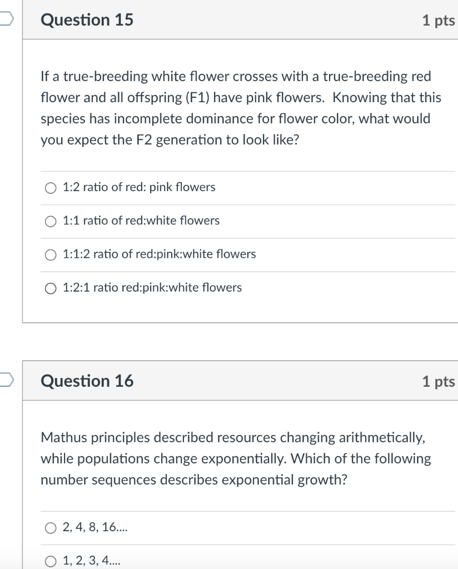
Task: Choose the '1, 2, 3, 4....' sequence option
Action: point(49,561)
